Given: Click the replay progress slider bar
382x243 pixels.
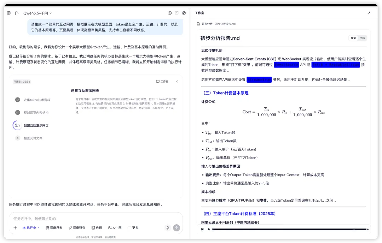Looking at the screenshot, I should (289, 229).
